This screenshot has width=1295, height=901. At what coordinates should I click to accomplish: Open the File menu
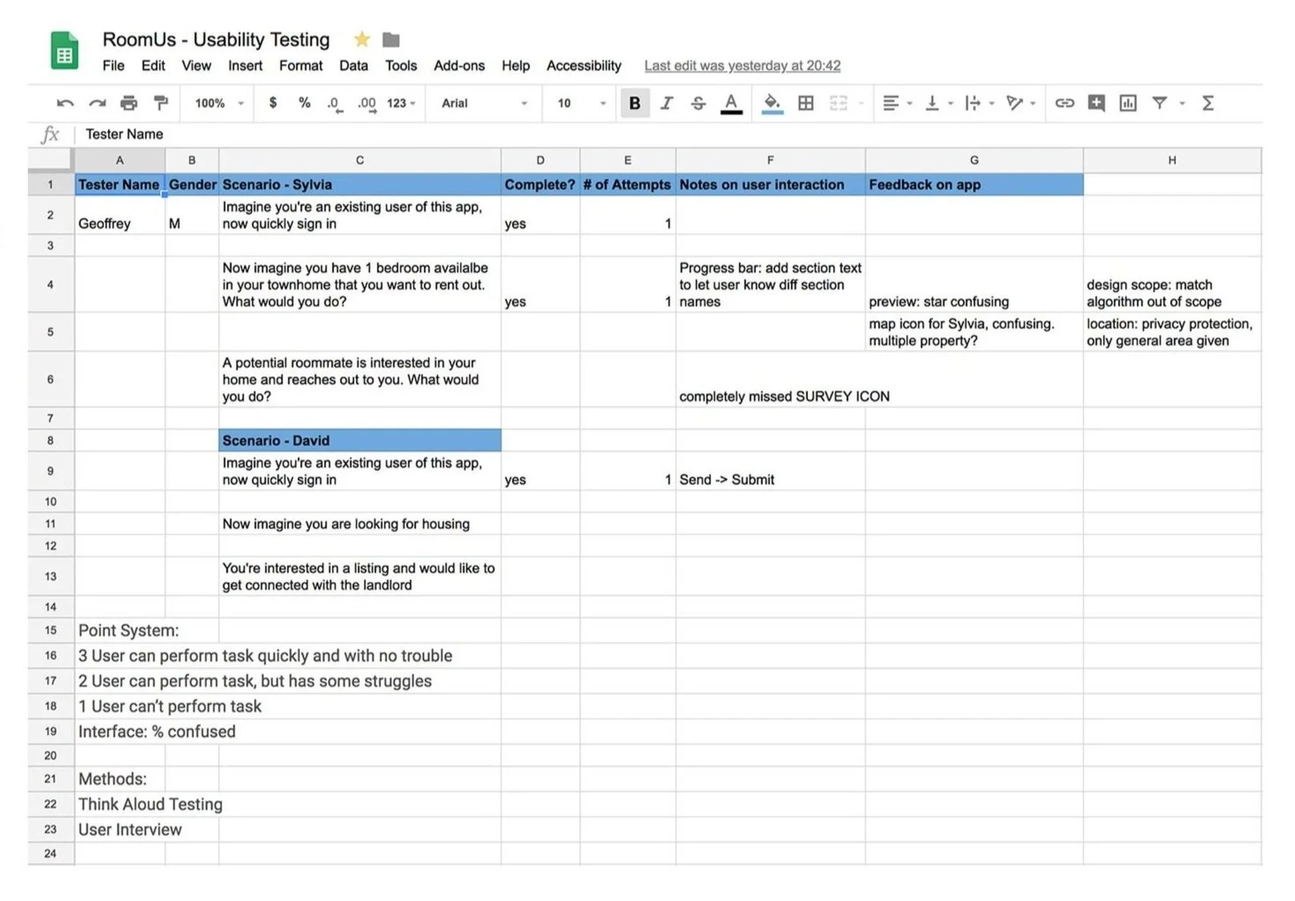[114, 66]
